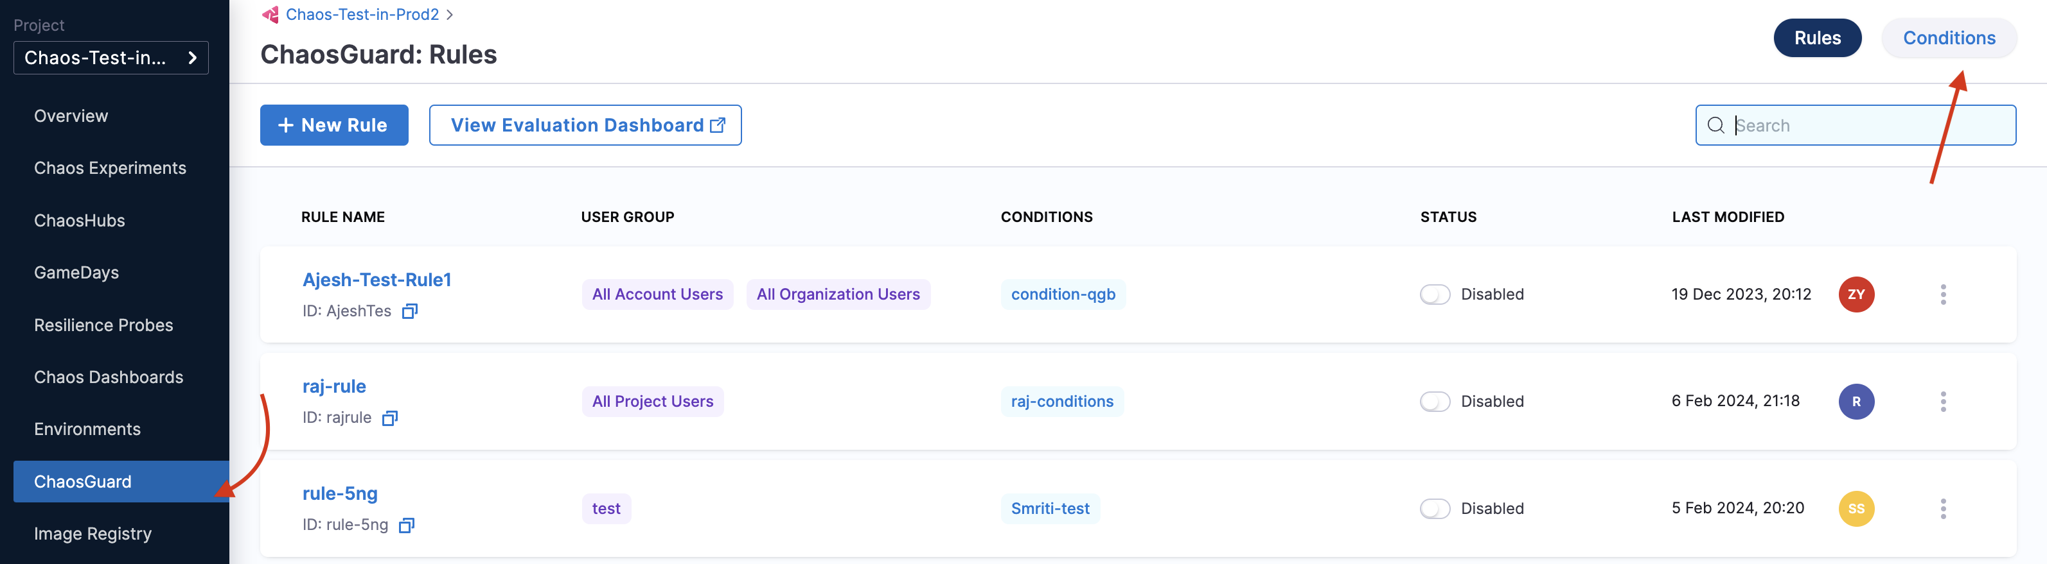The width and height of the screenshot is (2047, 564).
Task: Click the Chaos project breadcrumb icon
Action: point(270,14)
